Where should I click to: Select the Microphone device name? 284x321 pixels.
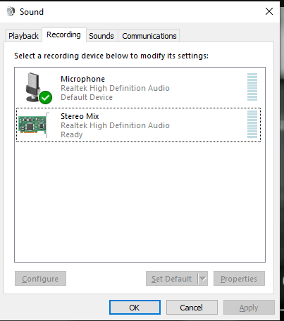click(82, 79)
